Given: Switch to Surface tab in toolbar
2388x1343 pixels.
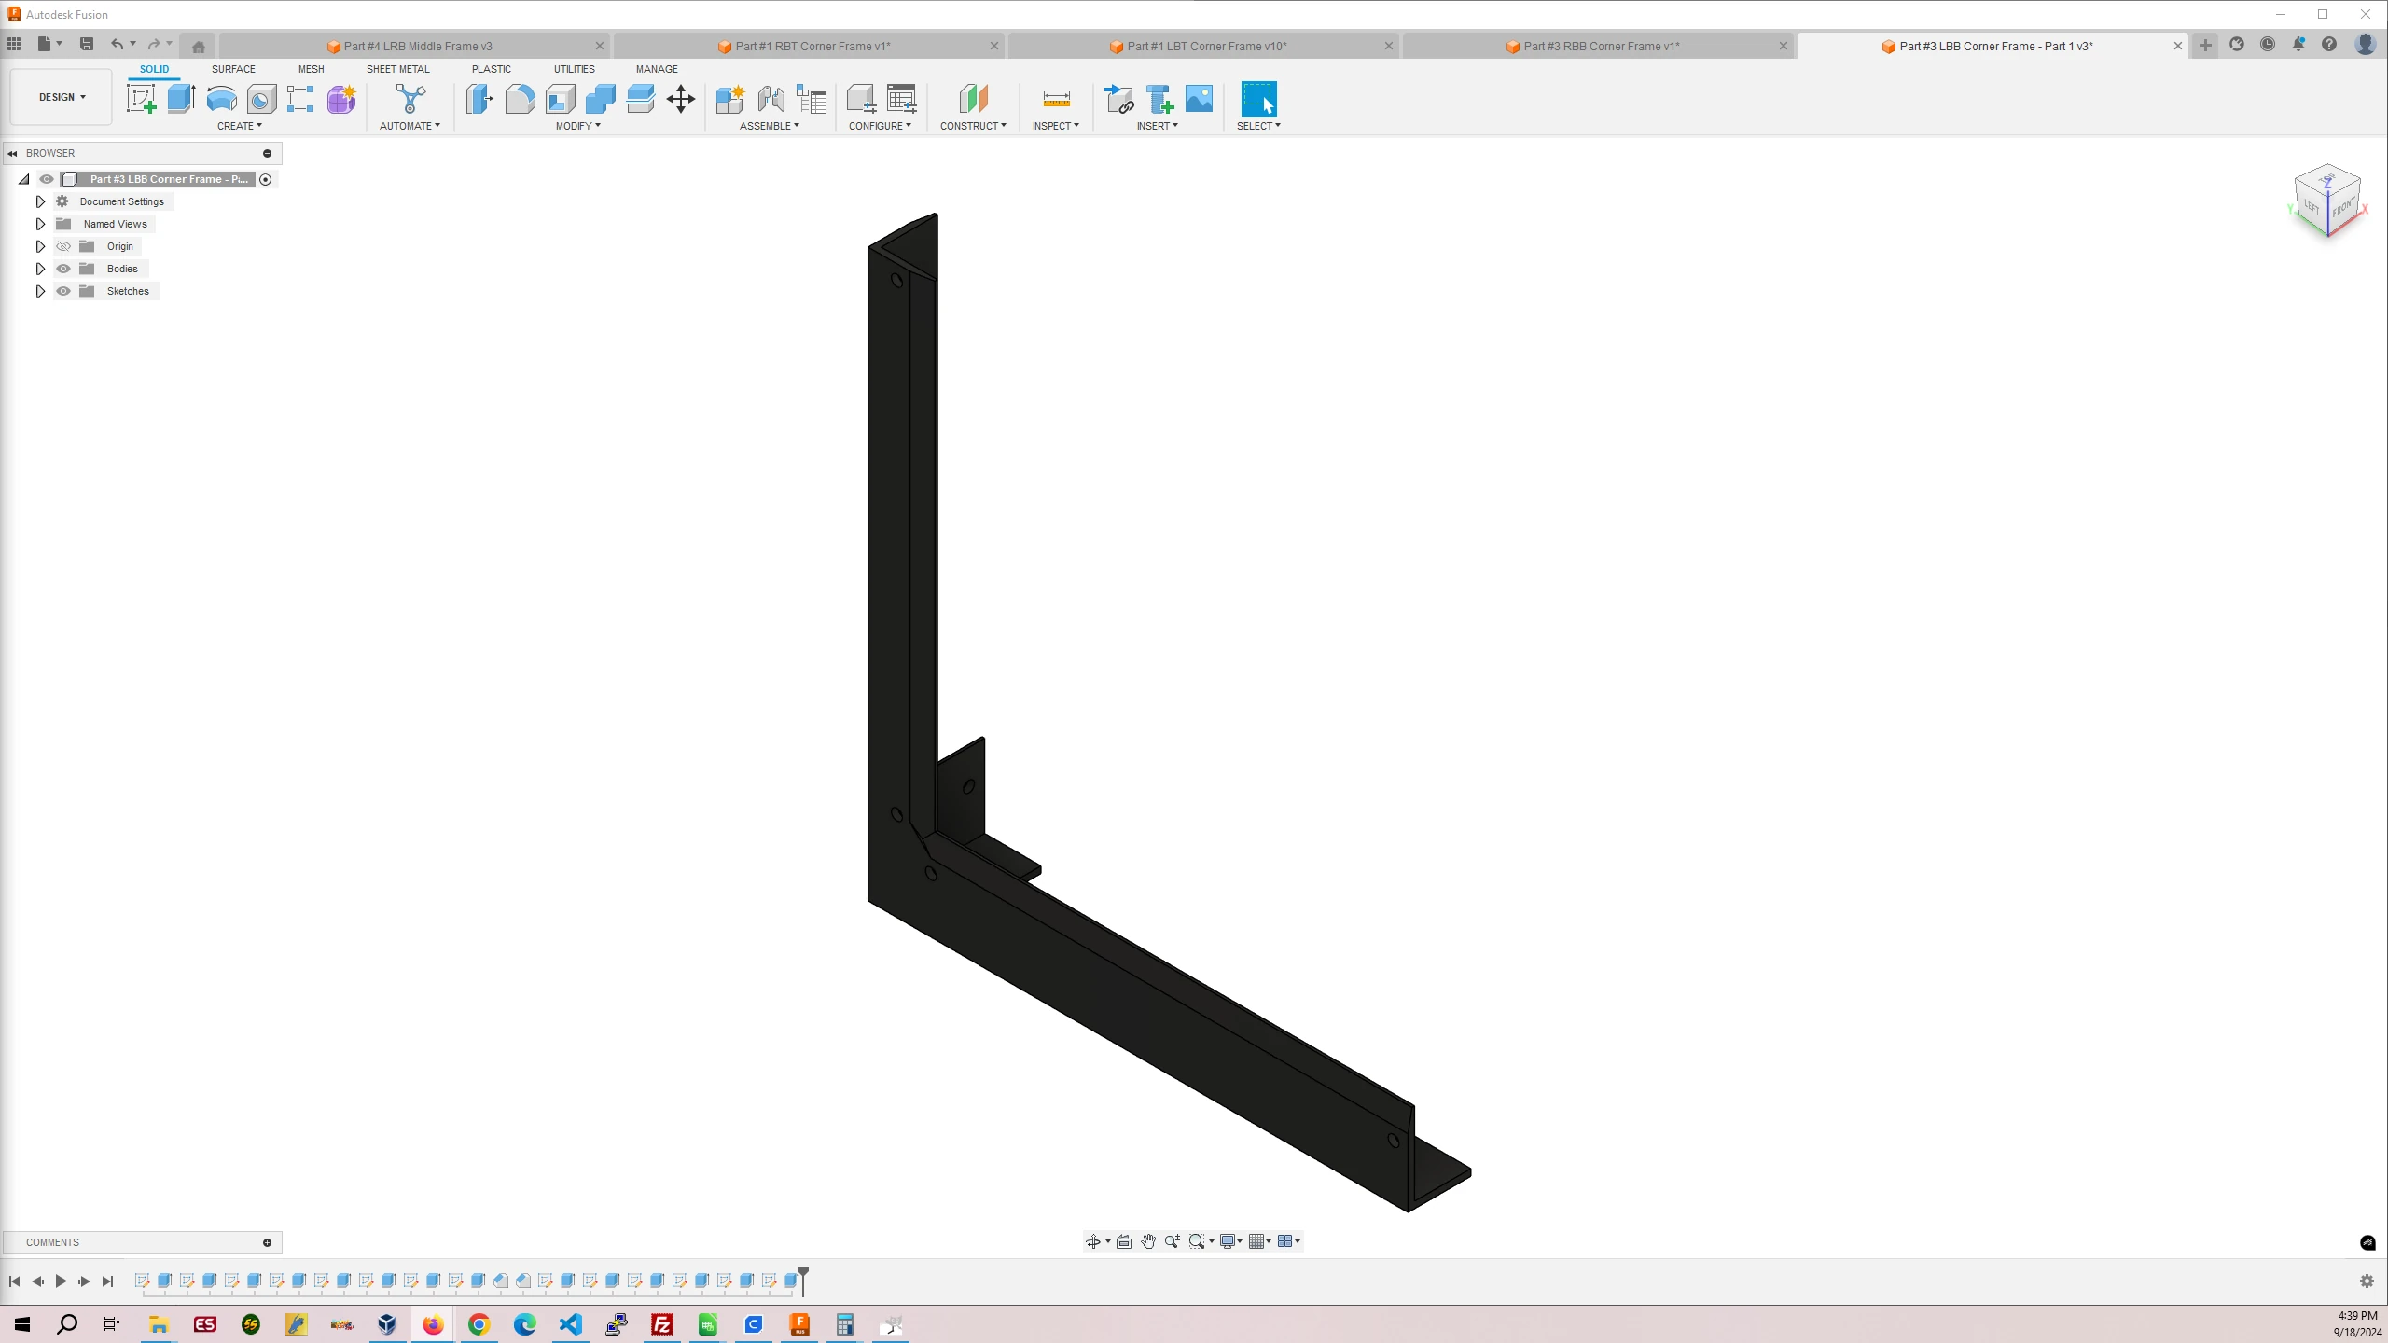Looking at the screenshot, I should [x=233, y=67].
